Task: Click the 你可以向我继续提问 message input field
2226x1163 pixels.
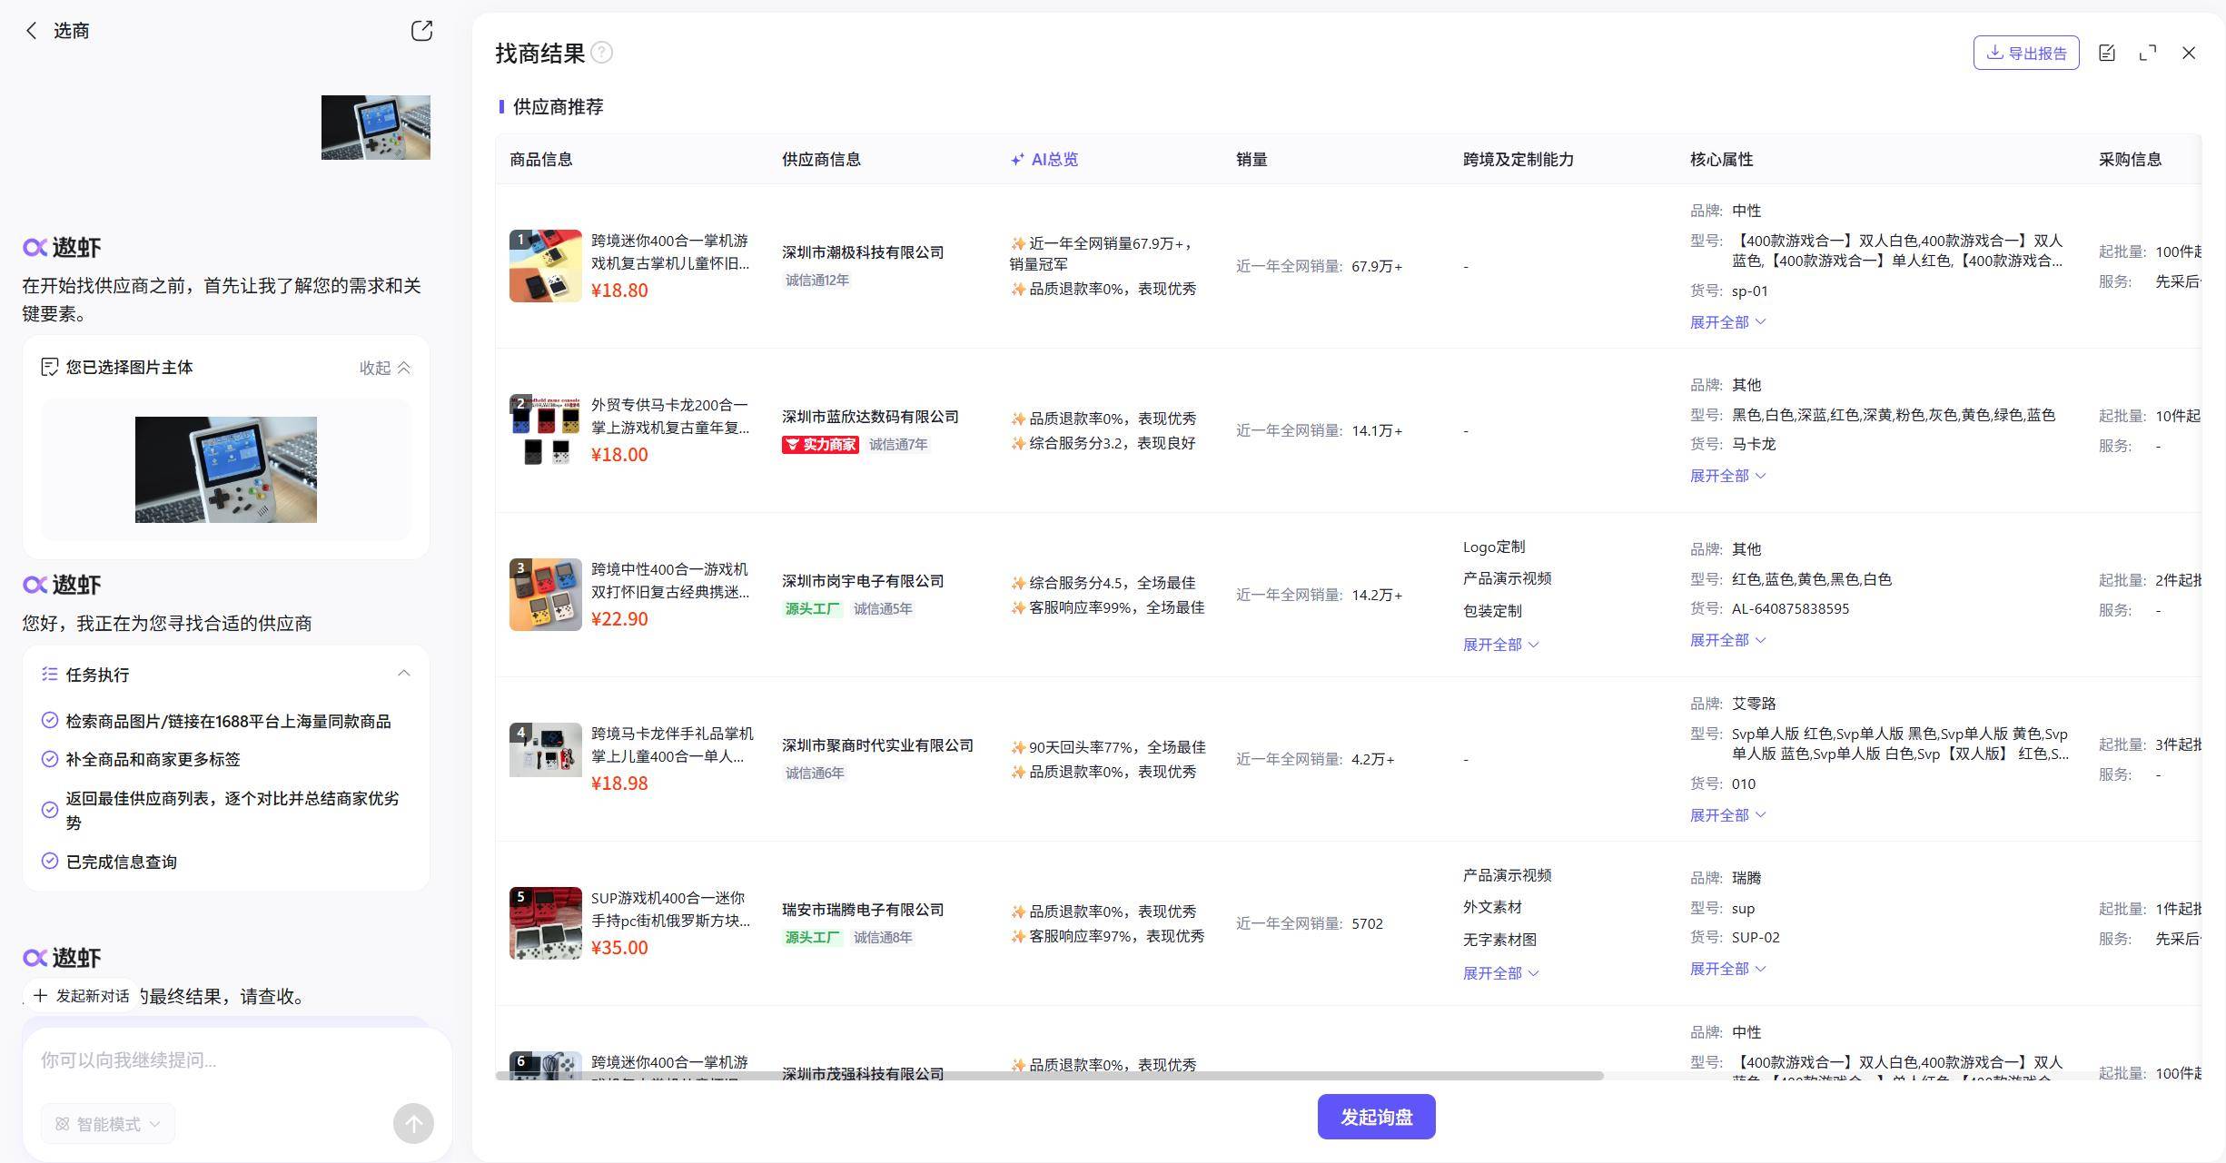Action: pos(227,1060)
